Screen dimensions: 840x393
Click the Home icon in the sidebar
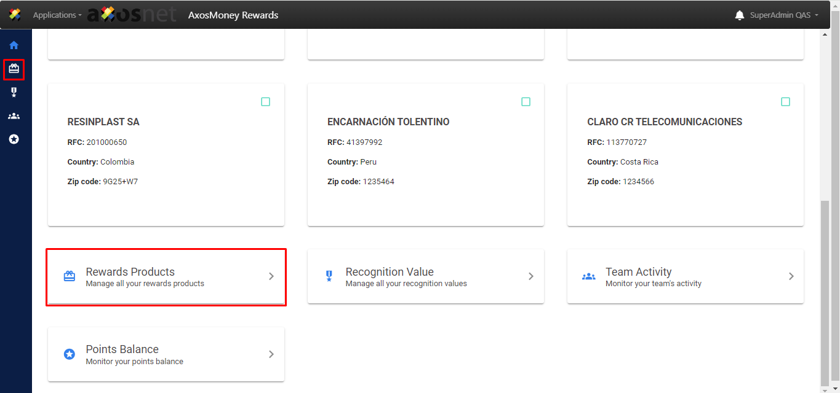pyautogui.click(x=14, y=45)
